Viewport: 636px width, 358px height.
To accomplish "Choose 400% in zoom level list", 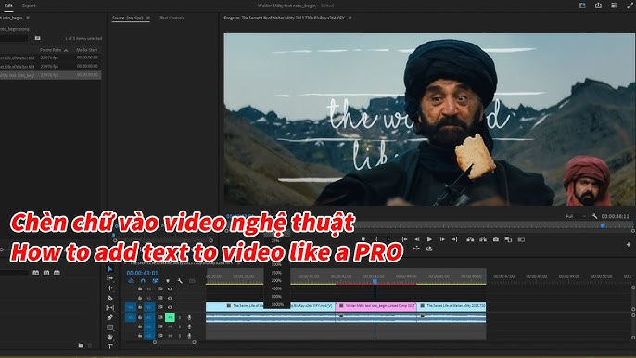I will [x=276, y=288].
